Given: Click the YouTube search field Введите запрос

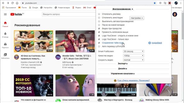Looking at the screenshot, I should 69,14.
